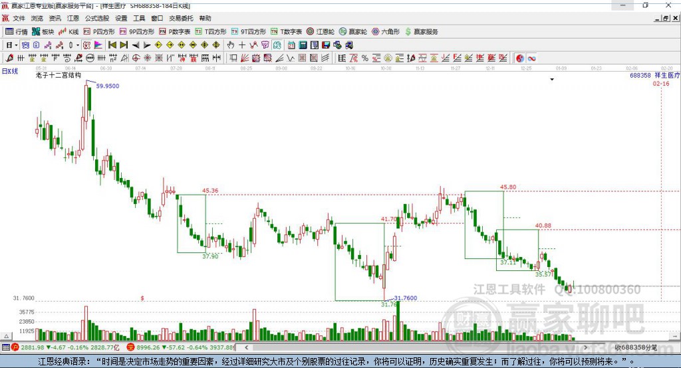681x368 pixels.
Task: Open the 9P四方形 tool
Action: [137, 32]
